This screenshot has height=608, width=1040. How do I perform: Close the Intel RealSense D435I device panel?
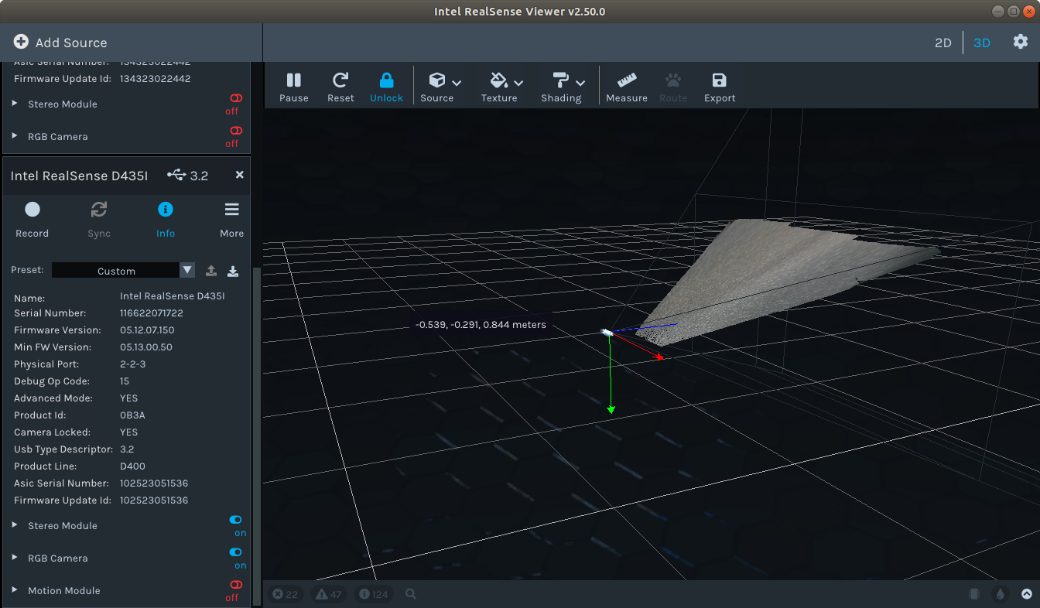tap(240, 175)
